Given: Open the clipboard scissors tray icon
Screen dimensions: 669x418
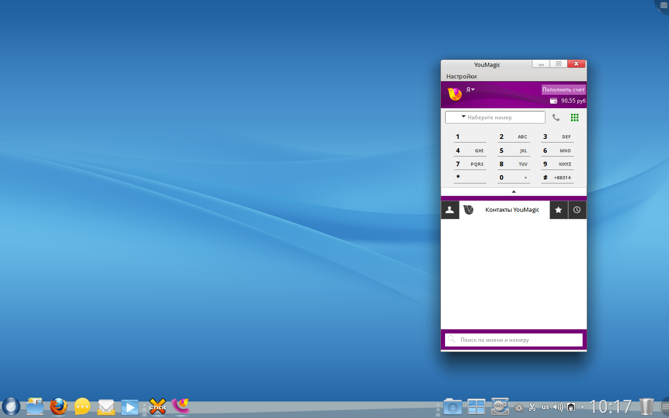Looking at the screenshot, I should pos(532,407).
